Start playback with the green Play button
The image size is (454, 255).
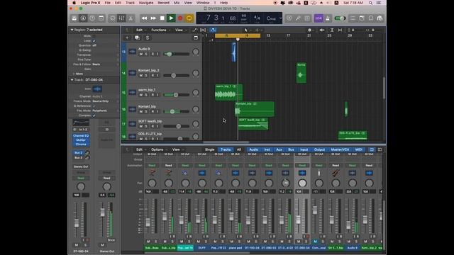(171, 18)
